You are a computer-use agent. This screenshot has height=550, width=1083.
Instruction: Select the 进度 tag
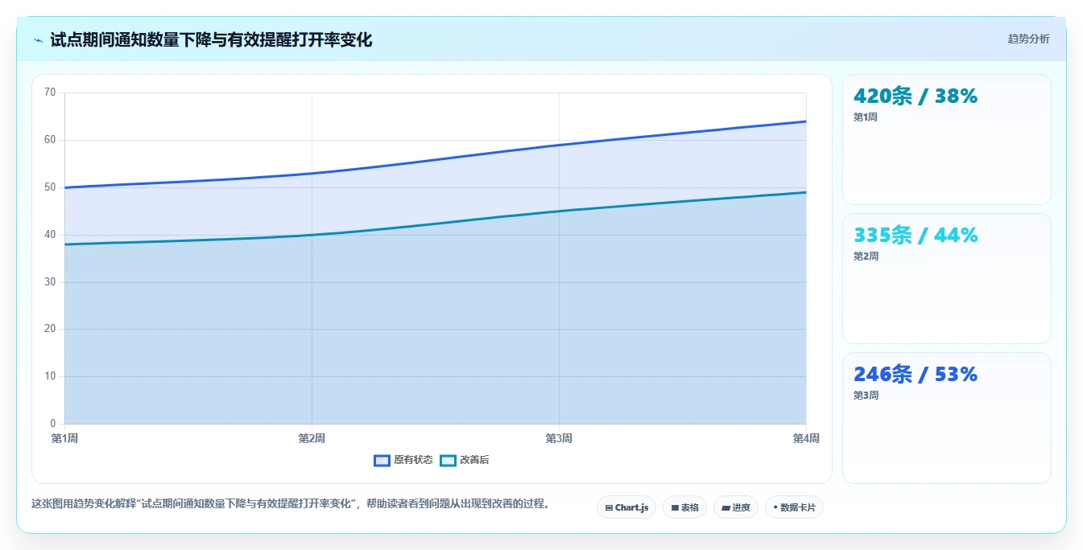pyautogui.click(x=736, y=507)
